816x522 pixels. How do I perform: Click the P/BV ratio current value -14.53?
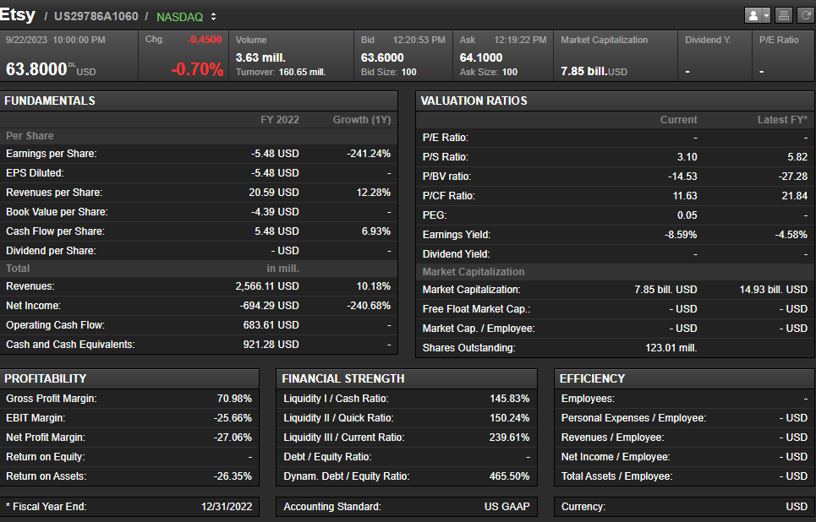click(x=682, y=177)
